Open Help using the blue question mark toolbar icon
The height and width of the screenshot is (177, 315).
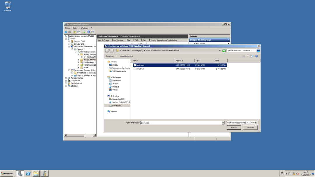tap(88, 32)
